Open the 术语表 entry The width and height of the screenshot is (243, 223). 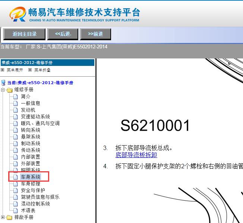tap(28, 210)
